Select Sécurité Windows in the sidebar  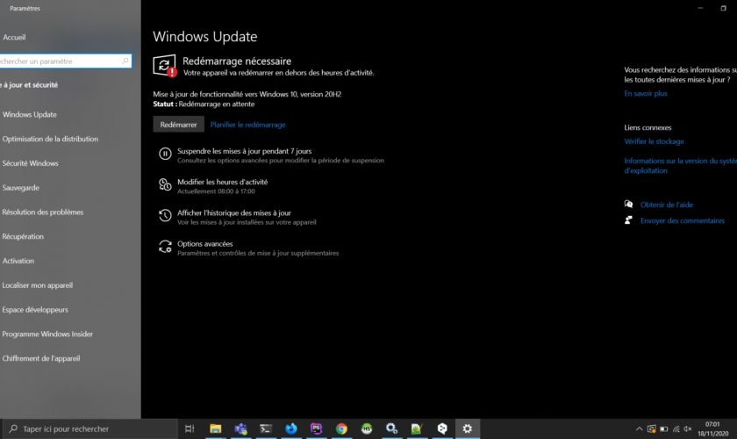click(x=31, y=163)
